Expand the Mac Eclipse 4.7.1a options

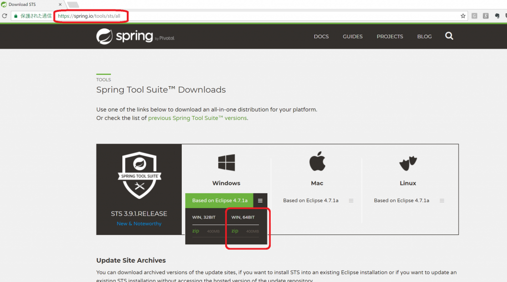(351, 201)
